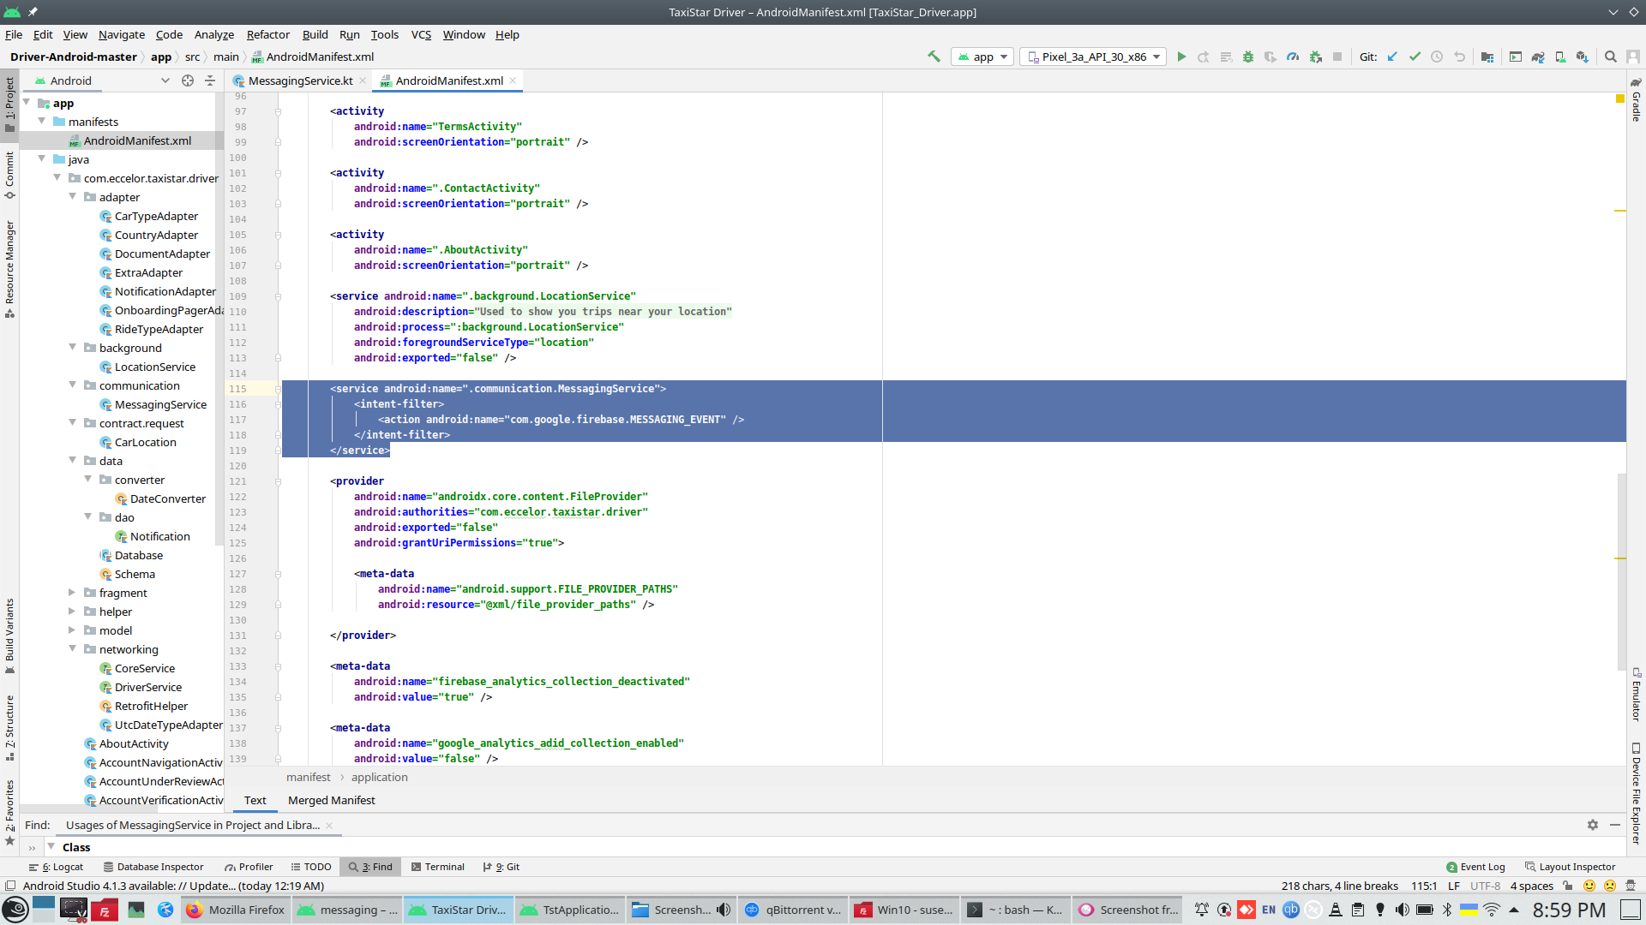Open the Profile app gauge icon

[1293, 57]
